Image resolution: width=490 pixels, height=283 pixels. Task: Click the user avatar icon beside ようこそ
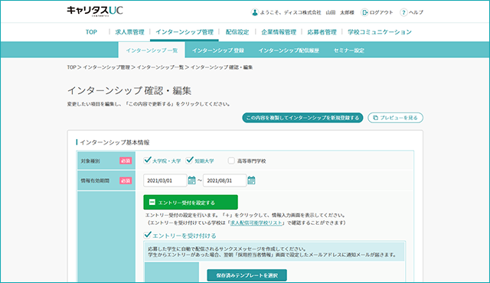coord(255,12)
